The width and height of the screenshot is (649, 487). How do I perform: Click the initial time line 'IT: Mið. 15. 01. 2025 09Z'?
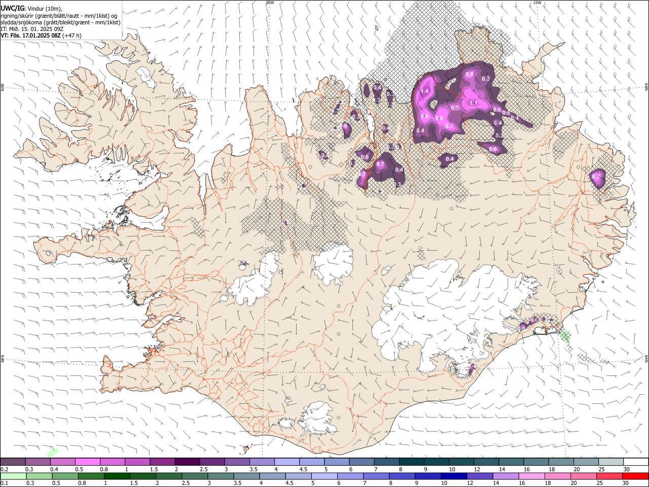point(31,29)
